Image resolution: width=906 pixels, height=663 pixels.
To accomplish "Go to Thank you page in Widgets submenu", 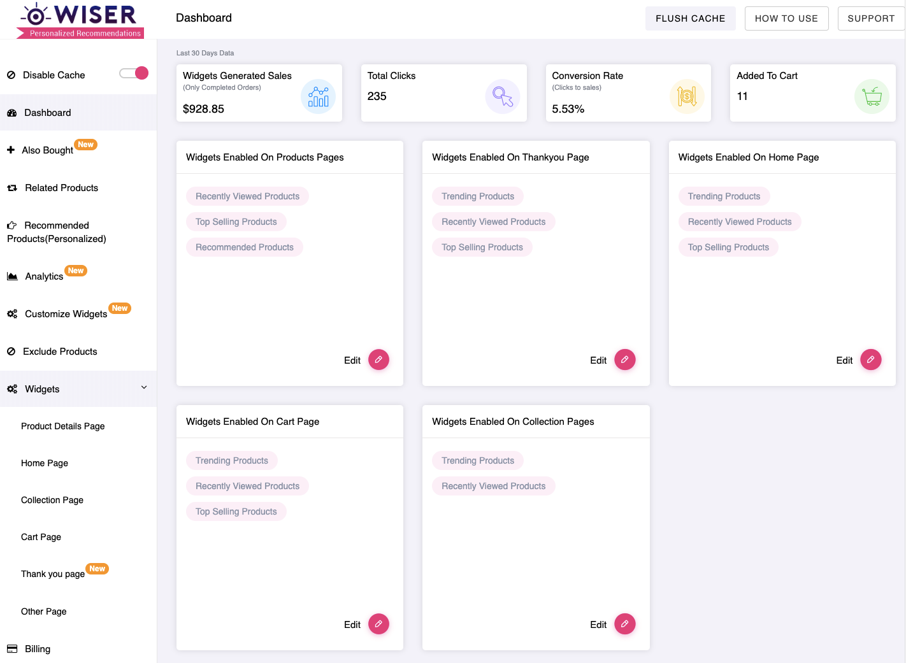I will (x=53, y=574).
